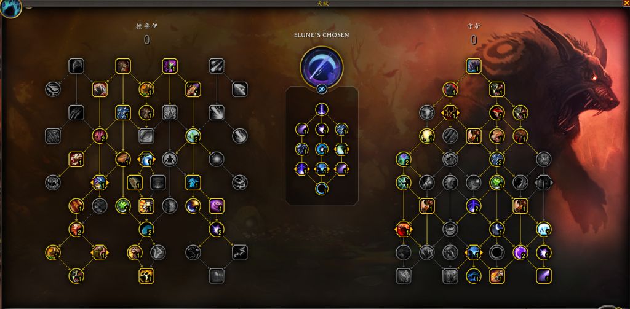Toggle the eye icon below Elune's Chosen emblem
Image resolution: width=630 pixels, height=309 pixels.
[321, 88]
